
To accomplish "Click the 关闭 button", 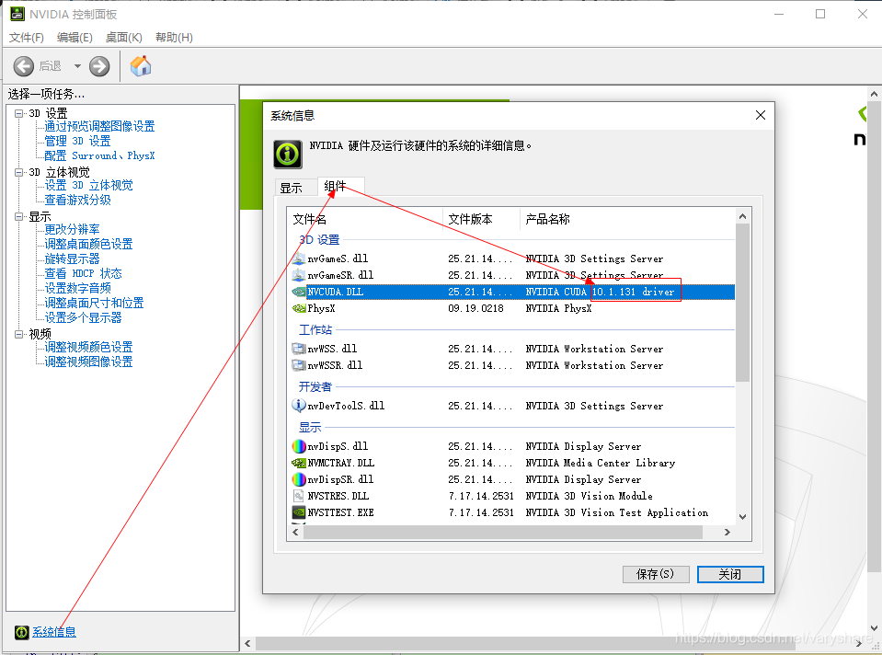I will [730, 574].
